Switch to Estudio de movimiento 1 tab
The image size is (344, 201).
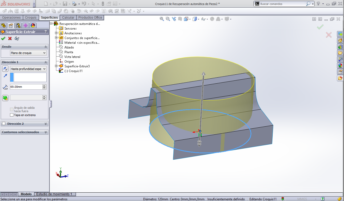pyautogui.click(x=54, y=194)
